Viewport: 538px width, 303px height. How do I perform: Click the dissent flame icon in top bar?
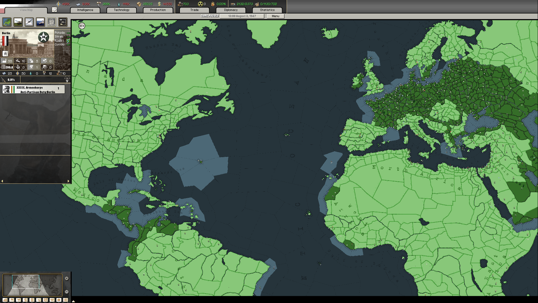pos(213,4)
